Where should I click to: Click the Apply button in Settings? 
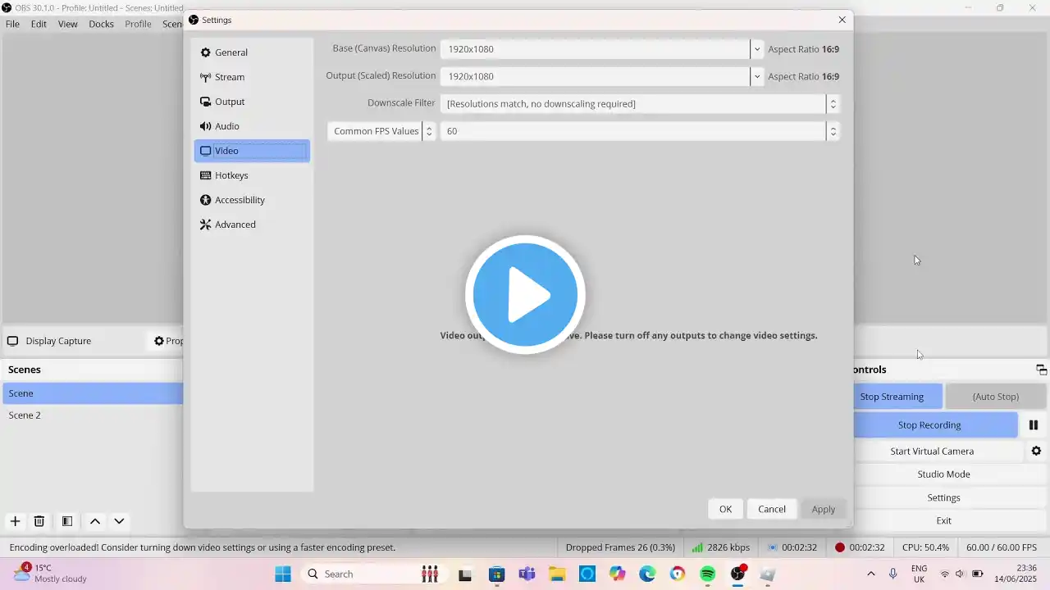(x=824, y=509)
